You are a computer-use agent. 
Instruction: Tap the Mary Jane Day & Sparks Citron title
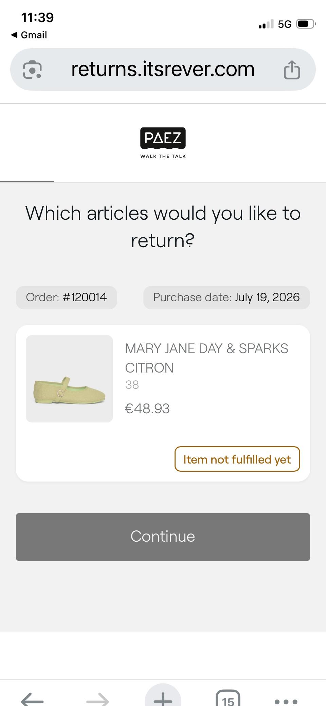point(206,358)
